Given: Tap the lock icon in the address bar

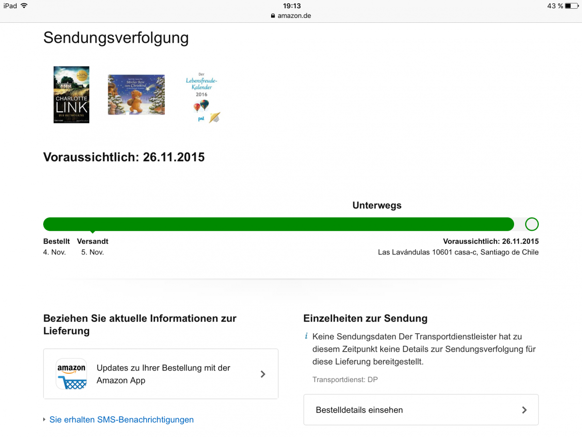Looking at the screenshot, I should 273,16.
